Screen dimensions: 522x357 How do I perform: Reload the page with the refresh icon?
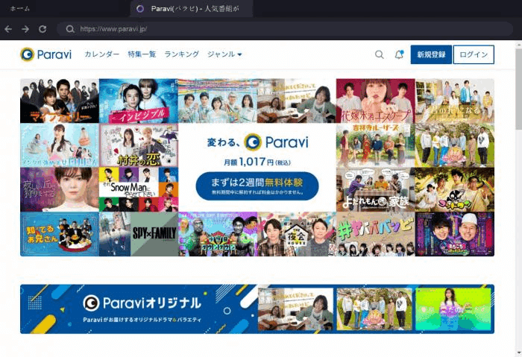point(43,29)
